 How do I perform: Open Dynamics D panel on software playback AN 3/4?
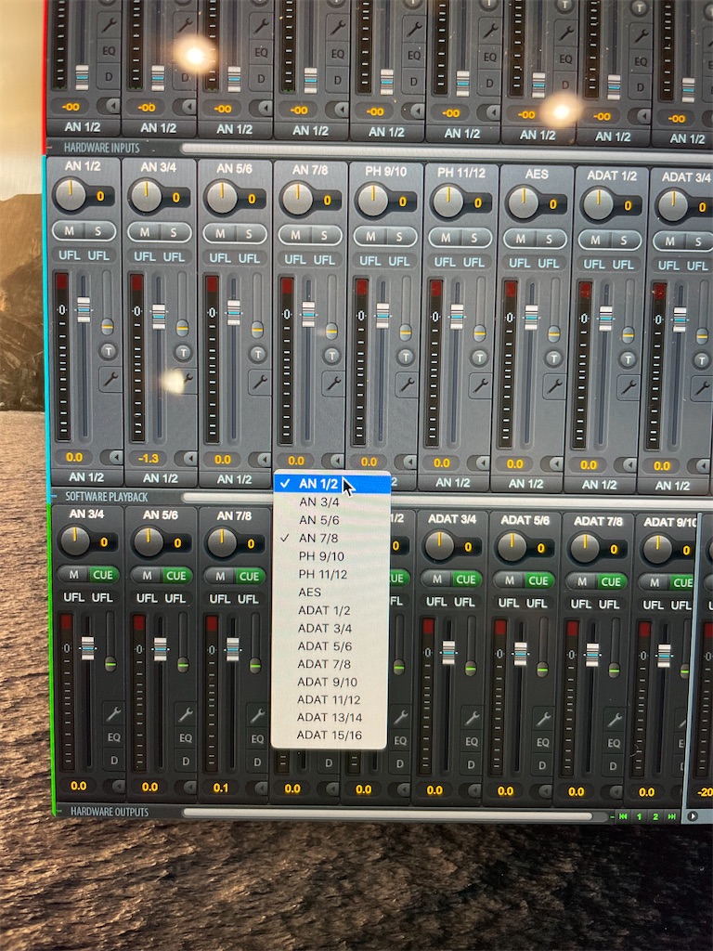113,761
